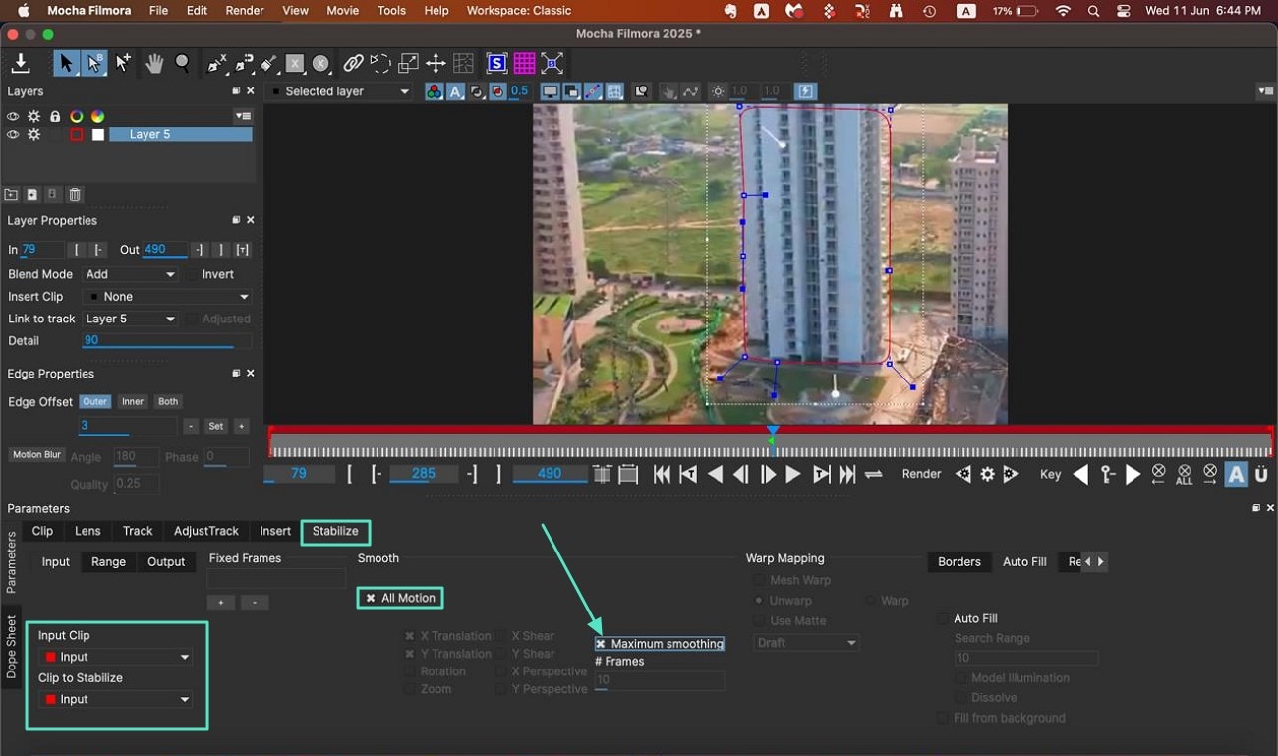Switch to the Track tab
Screen dimensions: 1278x756
138,531
